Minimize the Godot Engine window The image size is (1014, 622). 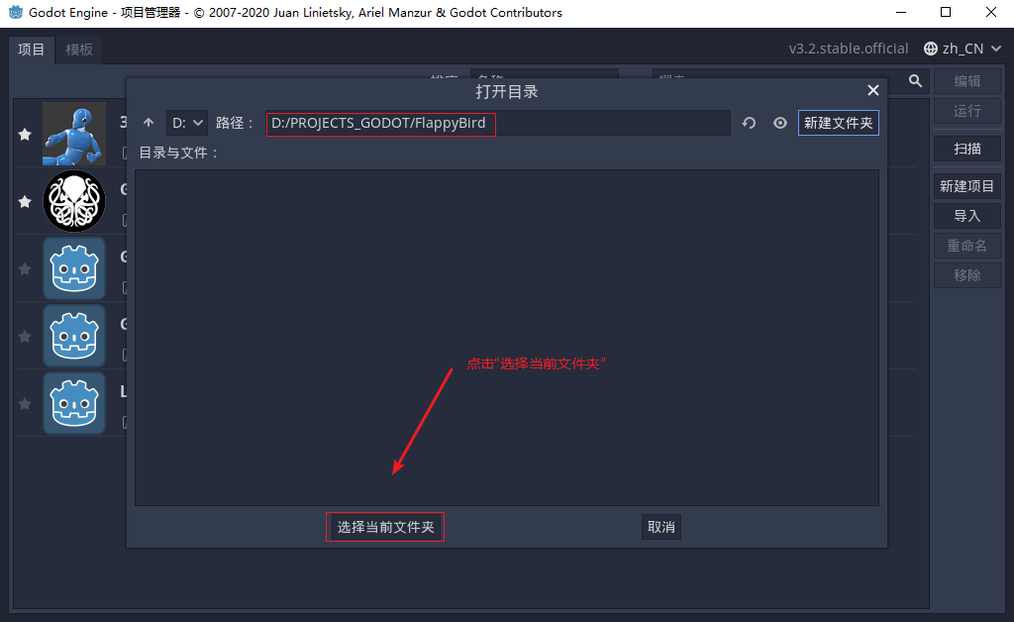901,12
